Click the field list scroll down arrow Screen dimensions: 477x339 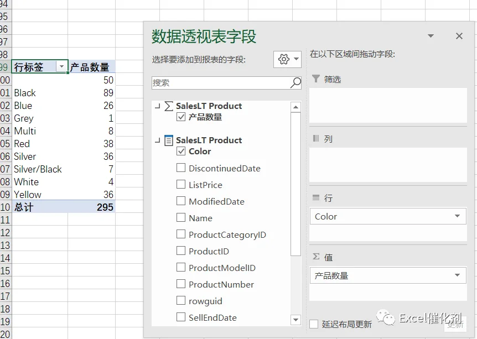point(295,320)
